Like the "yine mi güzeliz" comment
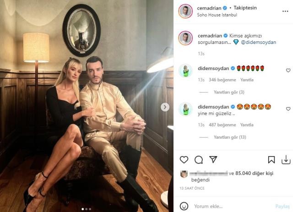 [288, 109]
